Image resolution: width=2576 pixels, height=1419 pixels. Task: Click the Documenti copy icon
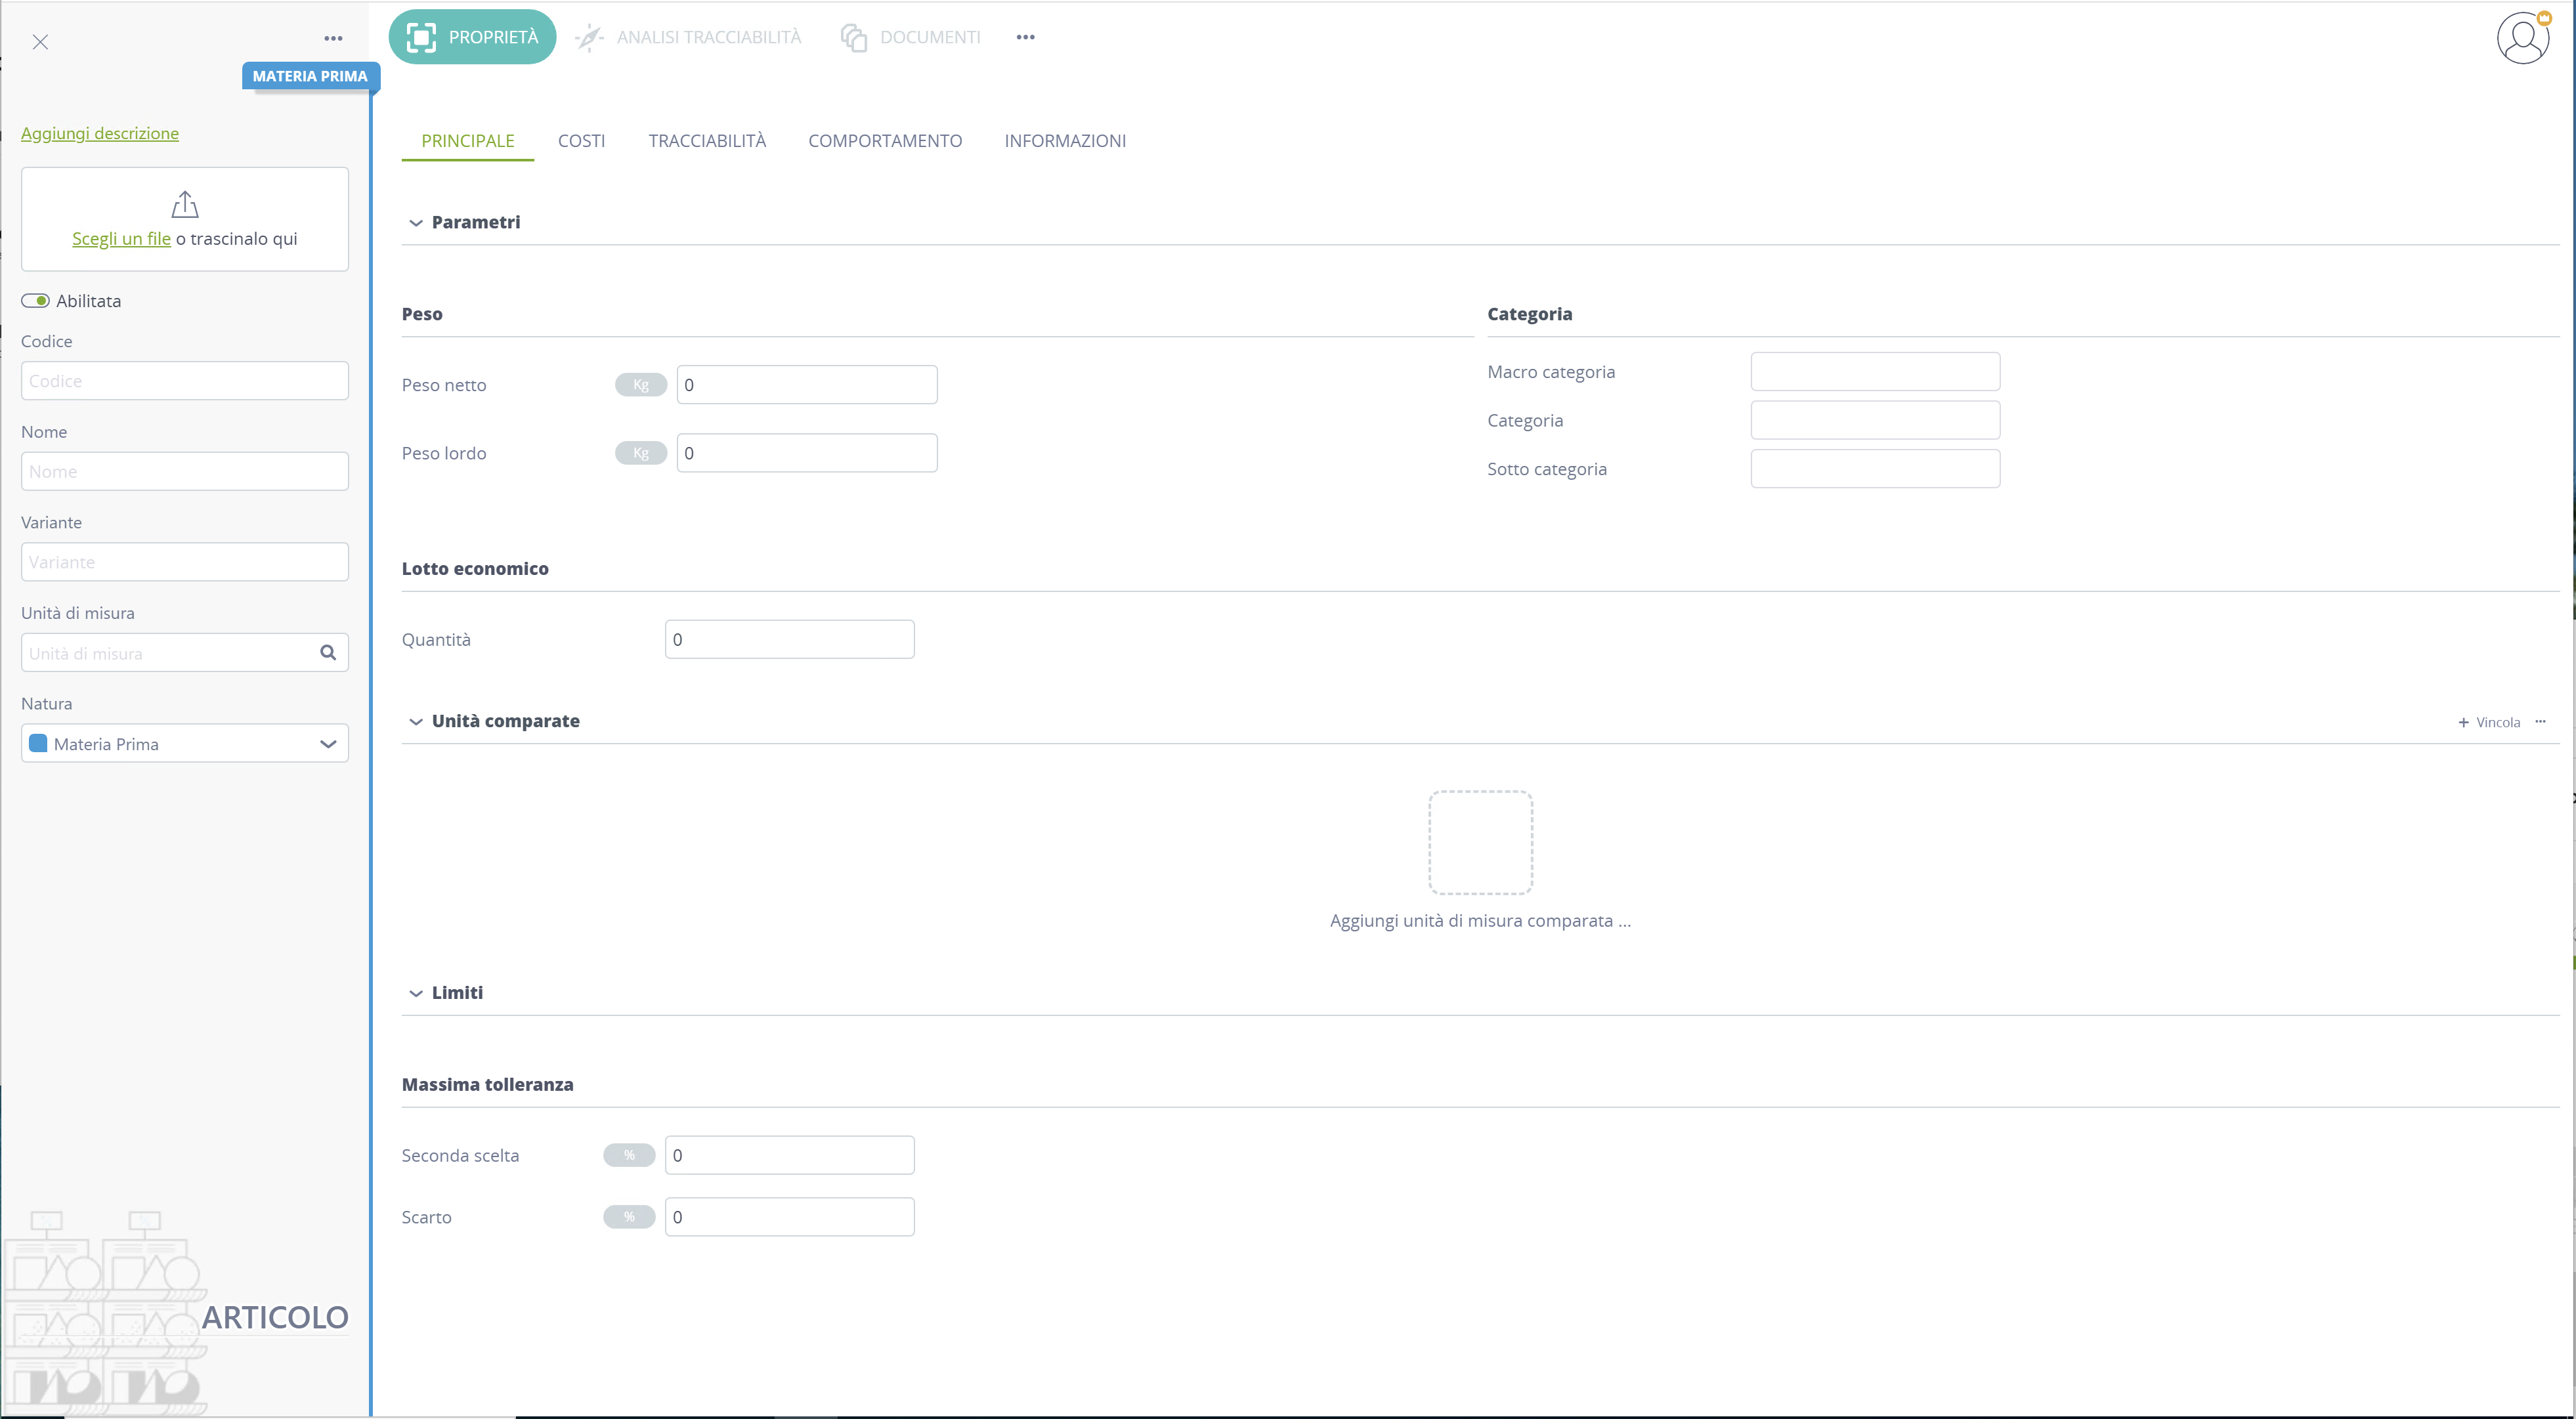853,38
